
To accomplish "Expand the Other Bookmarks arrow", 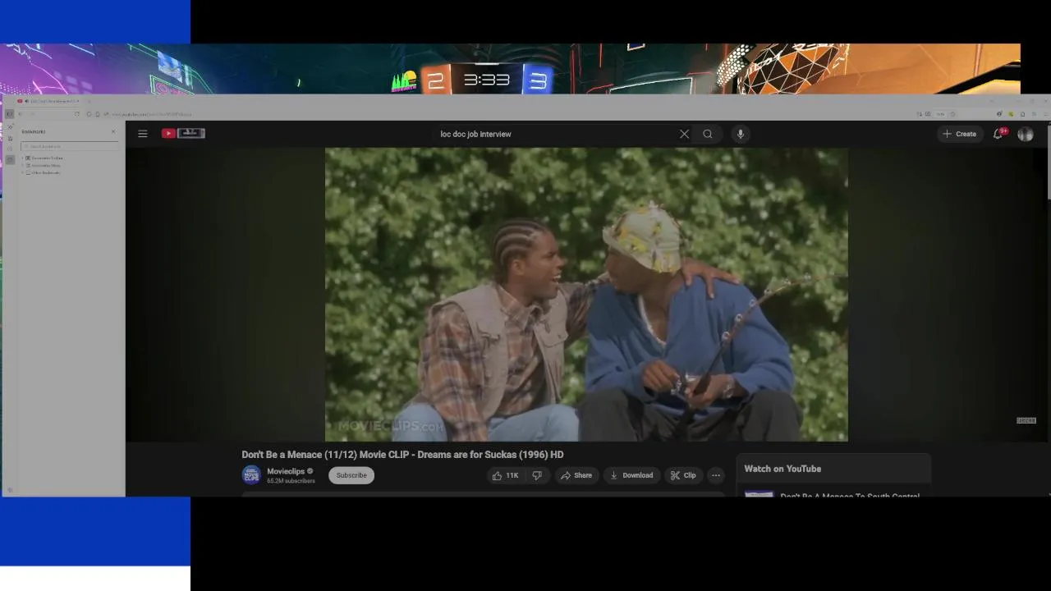I will [x=22, y=172].
